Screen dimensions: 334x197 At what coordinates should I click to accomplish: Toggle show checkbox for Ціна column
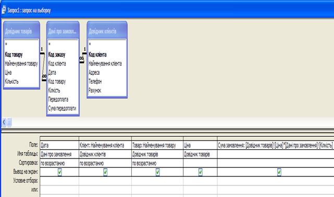click(201, 172)
